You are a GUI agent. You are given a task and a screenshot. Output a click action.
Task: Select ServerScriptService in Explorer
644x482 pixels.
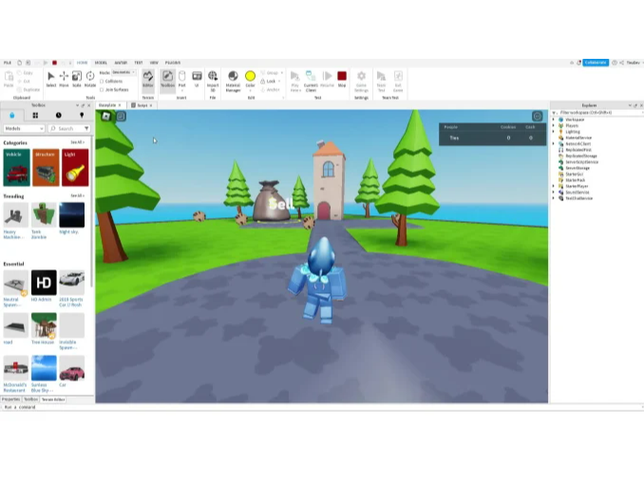click(x=581, y=162)
